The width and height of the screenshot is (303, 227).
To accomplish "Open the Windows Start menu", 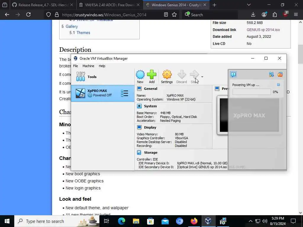I will (7, 221).
